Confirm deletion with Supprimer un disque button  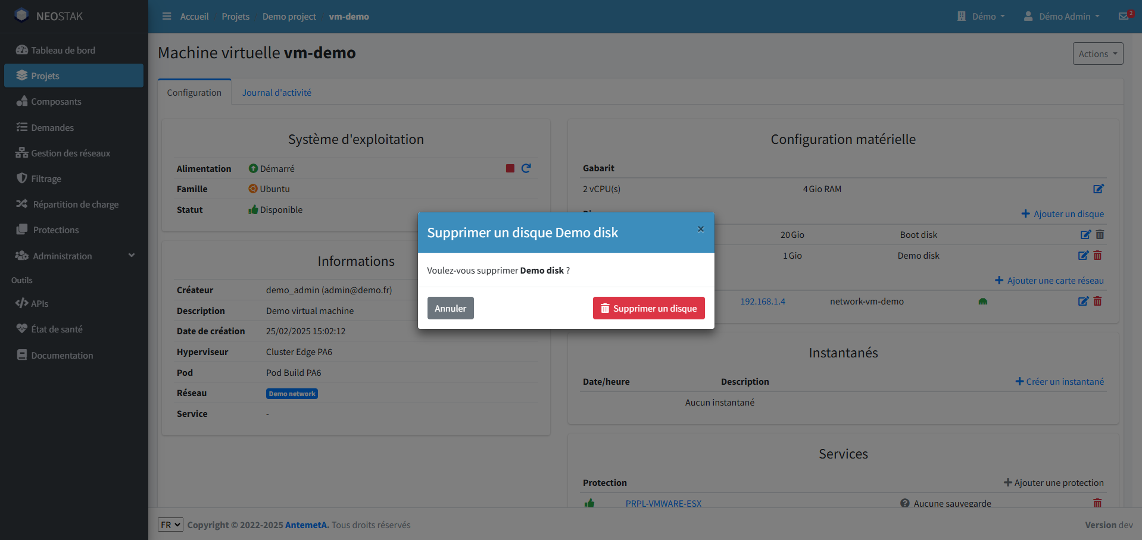pyautogui.click(x=648, y=308)
